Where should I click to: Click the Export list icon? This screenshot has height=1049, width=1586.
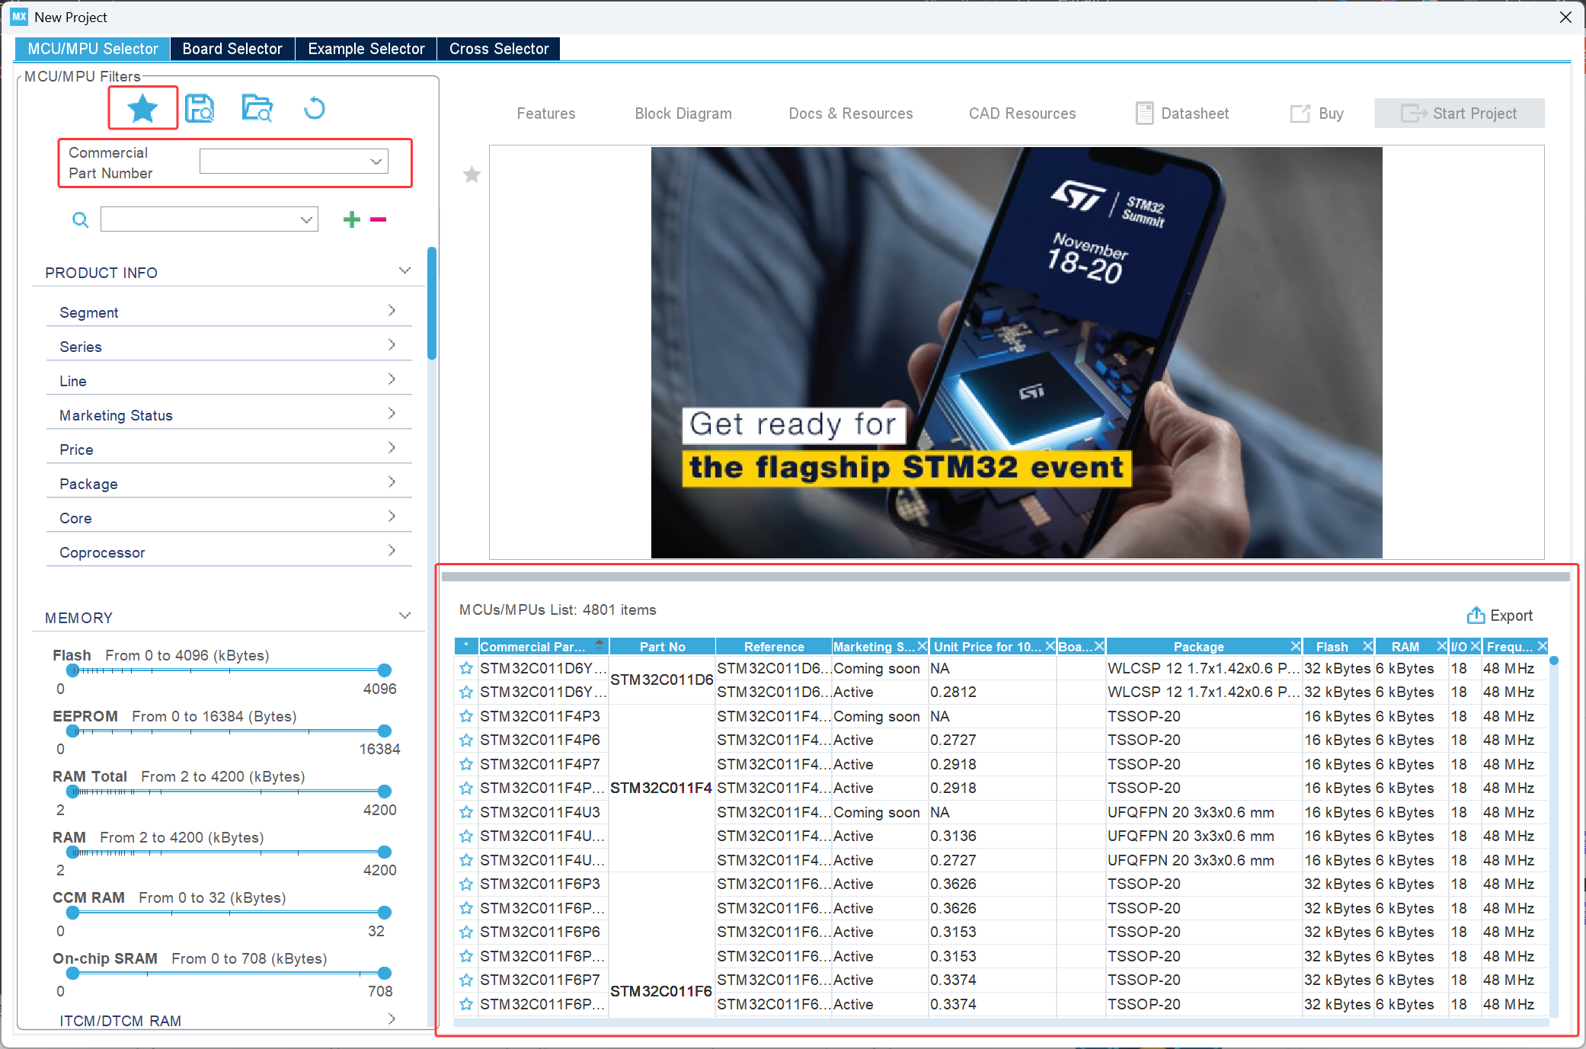click(x=1476, y=616)
